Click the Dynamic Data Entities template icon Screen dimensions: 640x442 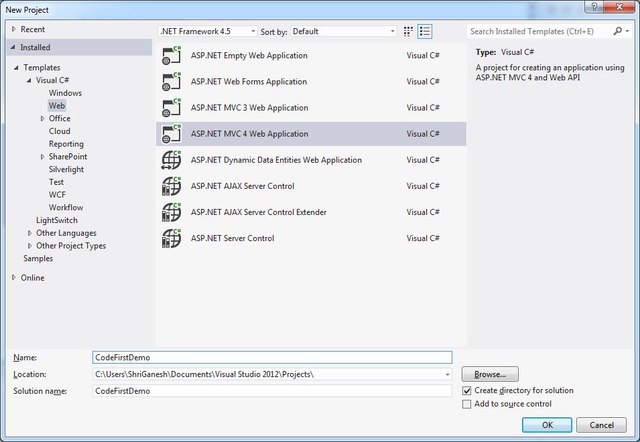point(172,160)
